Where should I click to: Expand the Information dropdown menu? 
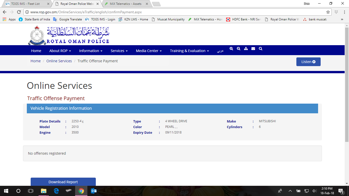pos(91,51)
